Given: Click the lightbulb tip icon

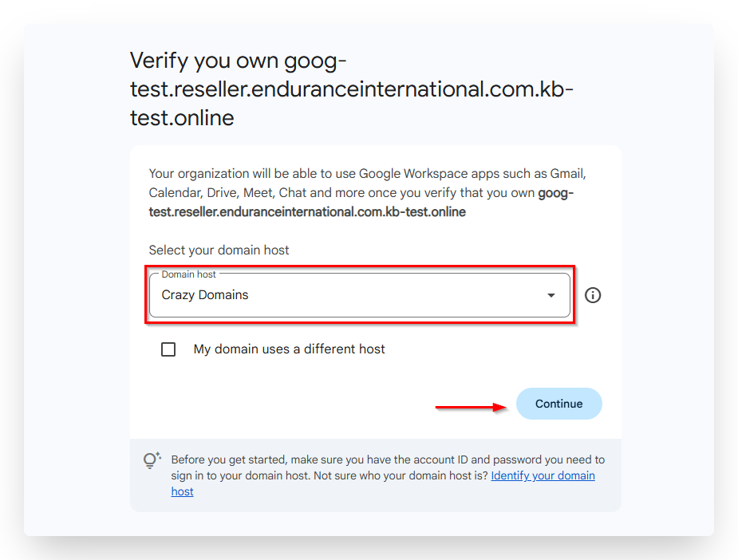Looking at the screenshot, I should 152,460.
